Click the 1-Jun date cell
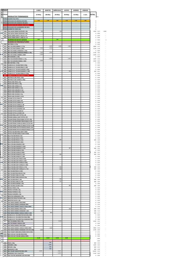This screenshot has height=258, width=193. click(85, 15)
